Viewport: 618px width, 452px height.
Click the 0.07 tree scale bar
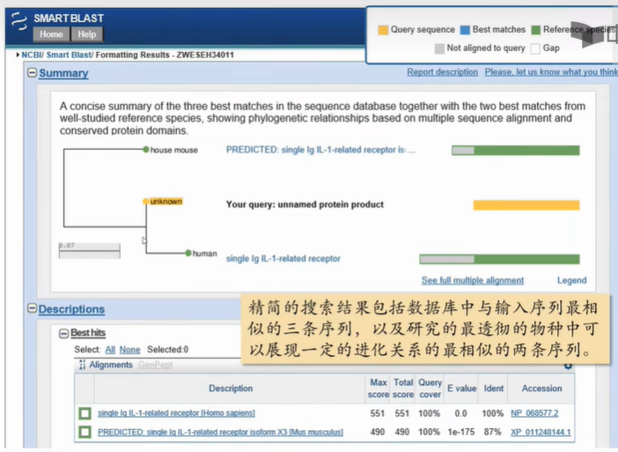pos(90,250)
